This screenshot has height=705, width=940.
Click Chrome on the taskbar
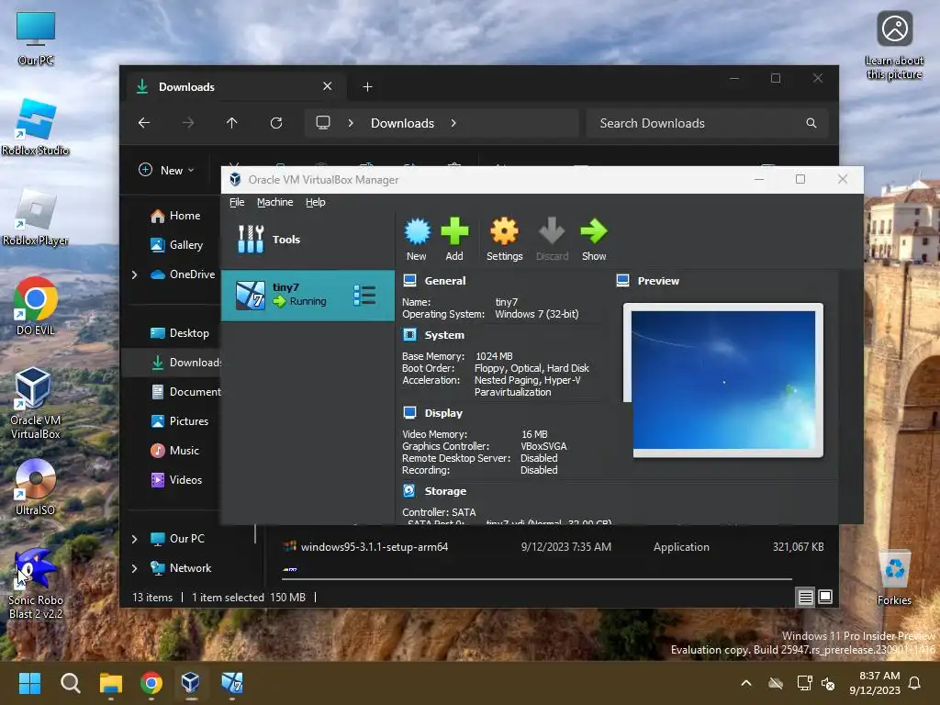click(x=151, y=683)
